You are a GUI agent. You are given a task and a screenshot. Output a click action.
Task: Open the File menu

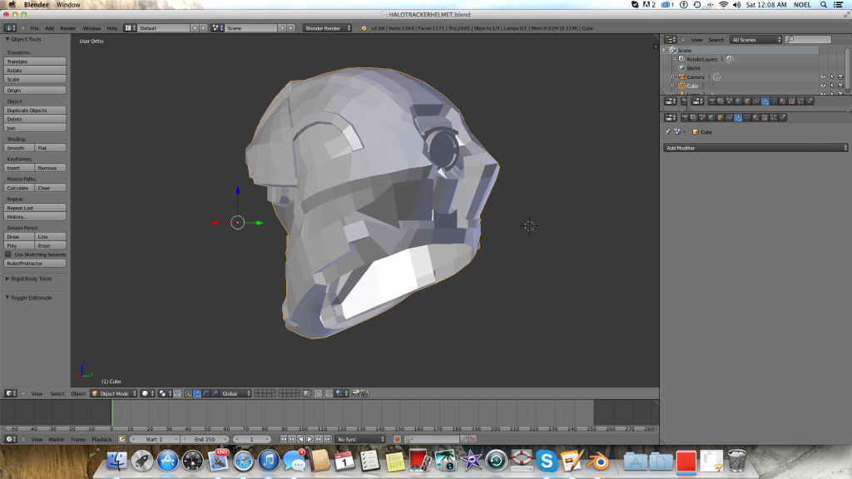[34, 28]
